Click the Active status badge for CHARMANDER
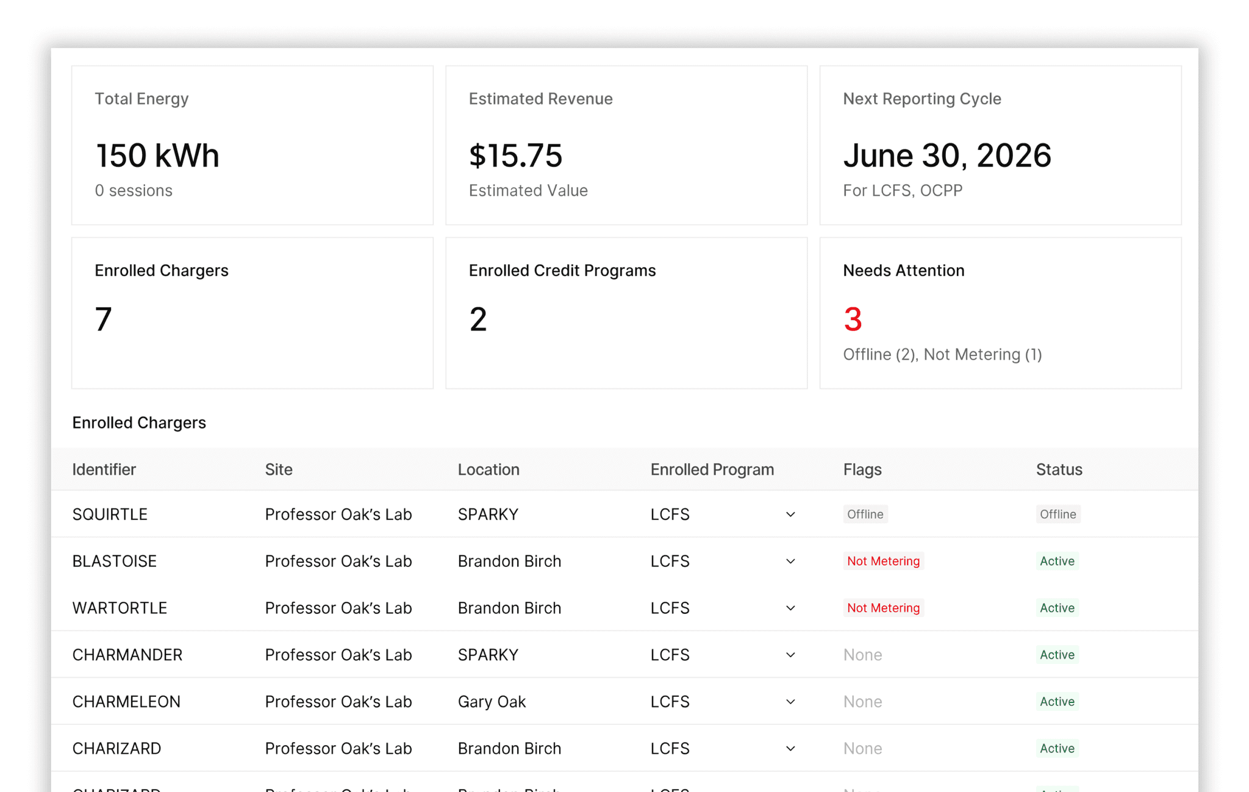The height and width of the screenshot is (792, 1249). 1057,655
